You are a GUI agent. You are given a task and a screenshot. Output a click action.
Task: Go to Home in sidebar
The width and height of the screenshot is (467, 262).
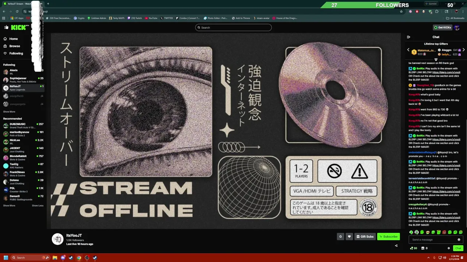point(13,39)
